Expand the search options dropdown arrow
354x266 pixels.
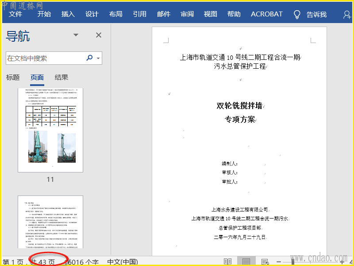click(98, 59)
